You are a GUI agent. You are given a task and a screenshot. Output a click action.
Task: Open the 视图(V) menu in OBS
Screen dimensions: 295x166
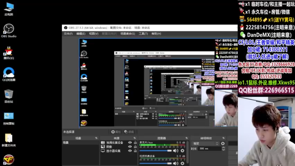click(94, 34)
